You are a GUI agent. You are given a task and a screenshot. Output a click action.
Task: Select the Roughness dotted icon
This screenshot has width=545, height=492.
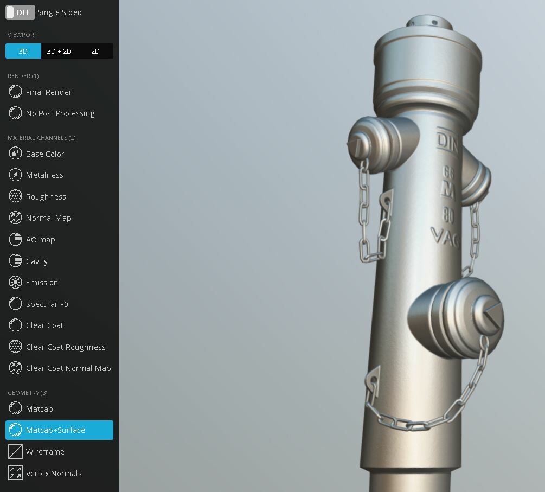[x=15, y=196]
